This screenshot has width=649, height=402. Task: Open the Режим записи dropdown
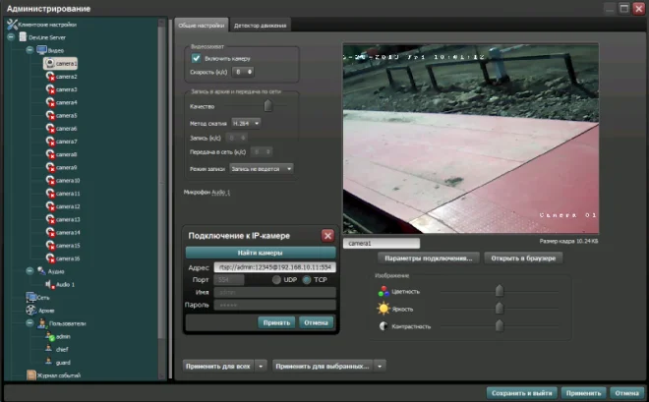(261, 168)
